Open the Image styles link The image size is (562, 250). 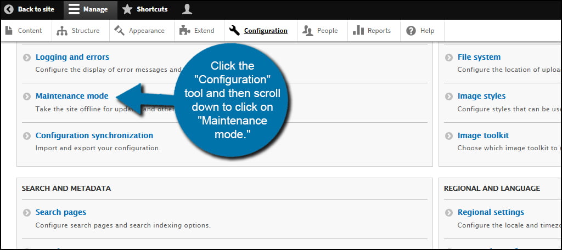[482, 96]
